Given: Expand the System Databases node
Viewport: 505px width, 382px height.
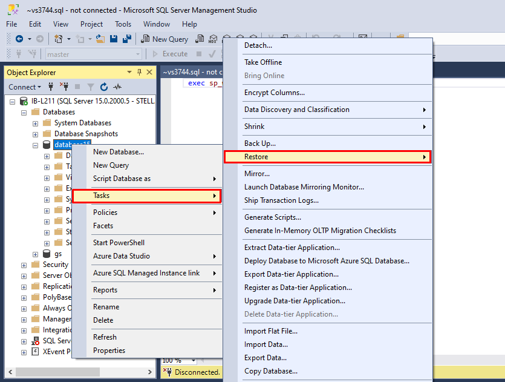Looking at the screenshot, I should [36, 123].
